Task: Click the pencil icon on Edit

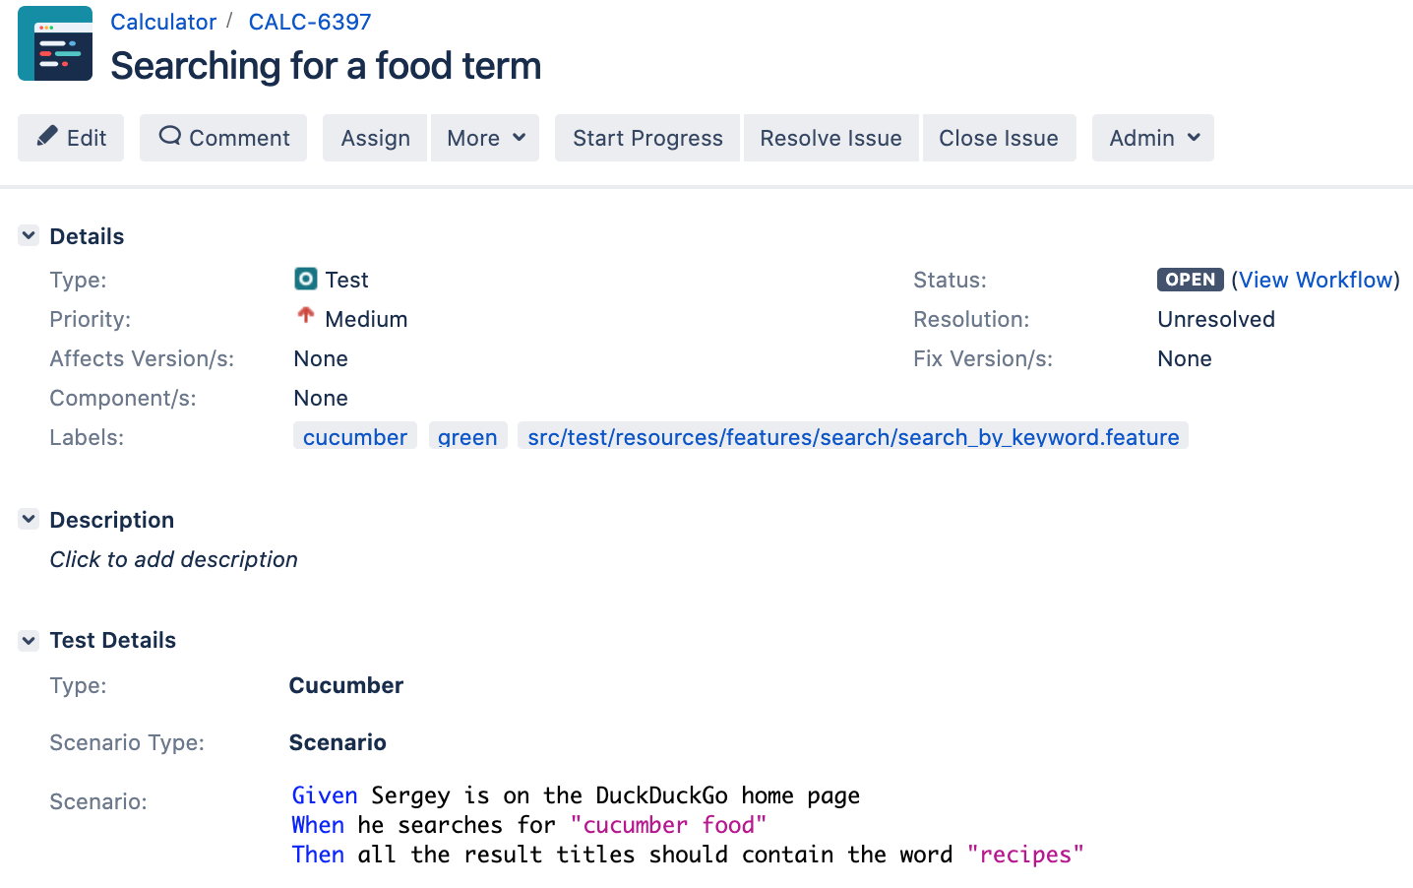Action: (x=47, y=136)
